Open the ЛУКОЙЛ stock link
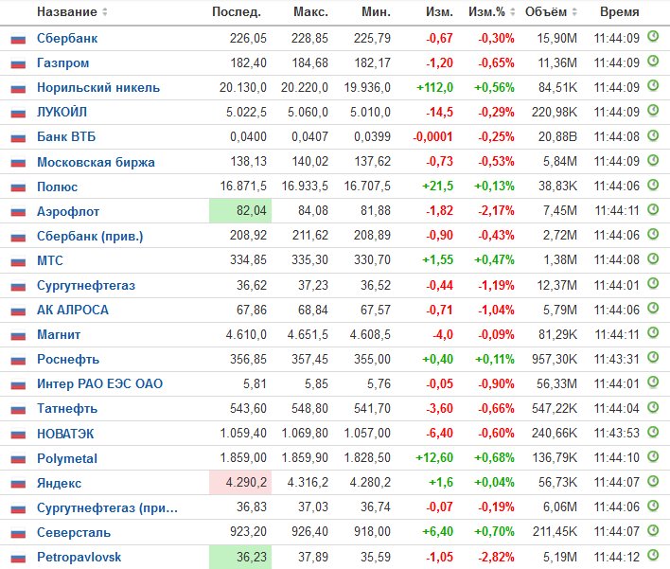 (x=62, y=113)
